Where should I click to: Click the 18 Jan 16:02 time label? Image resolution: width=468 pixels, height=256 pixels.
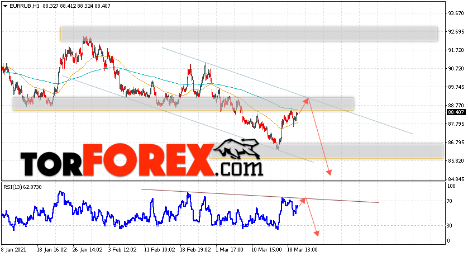point(53,250)
